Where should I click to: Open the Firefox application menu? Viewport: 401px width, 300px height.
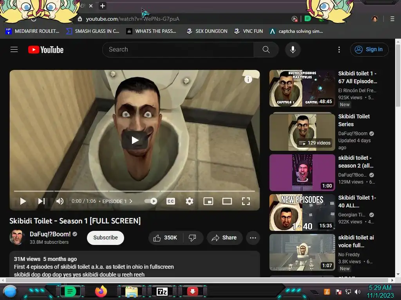coord(392,19)
